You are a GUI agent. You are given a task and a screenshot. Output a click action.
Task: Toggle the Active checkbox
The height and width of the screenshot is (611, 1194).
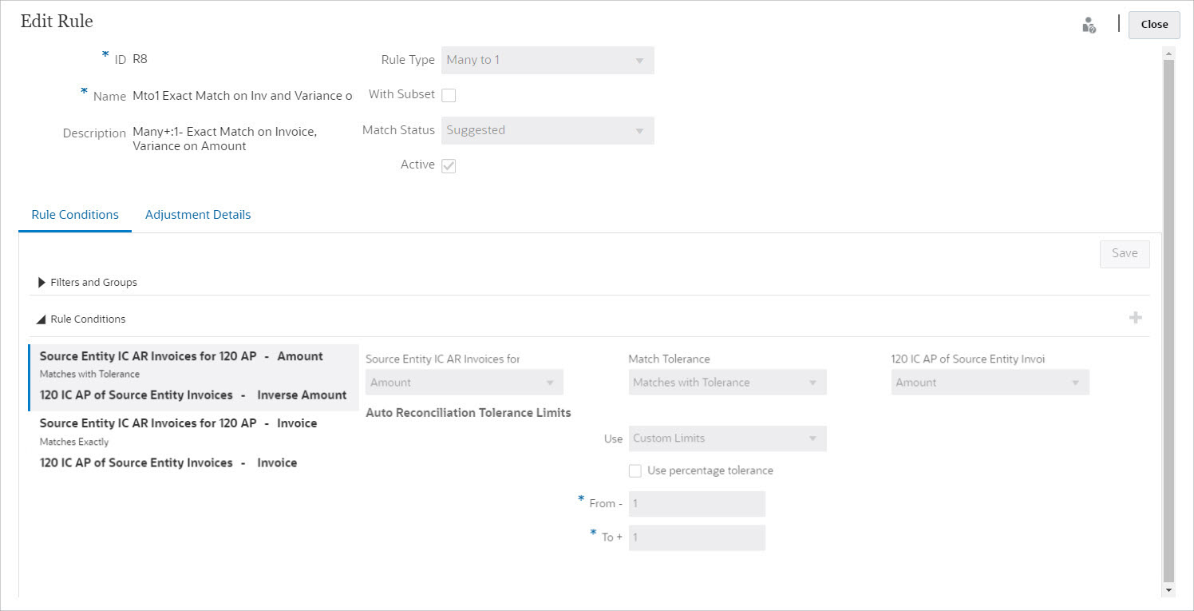pos(449,166)
